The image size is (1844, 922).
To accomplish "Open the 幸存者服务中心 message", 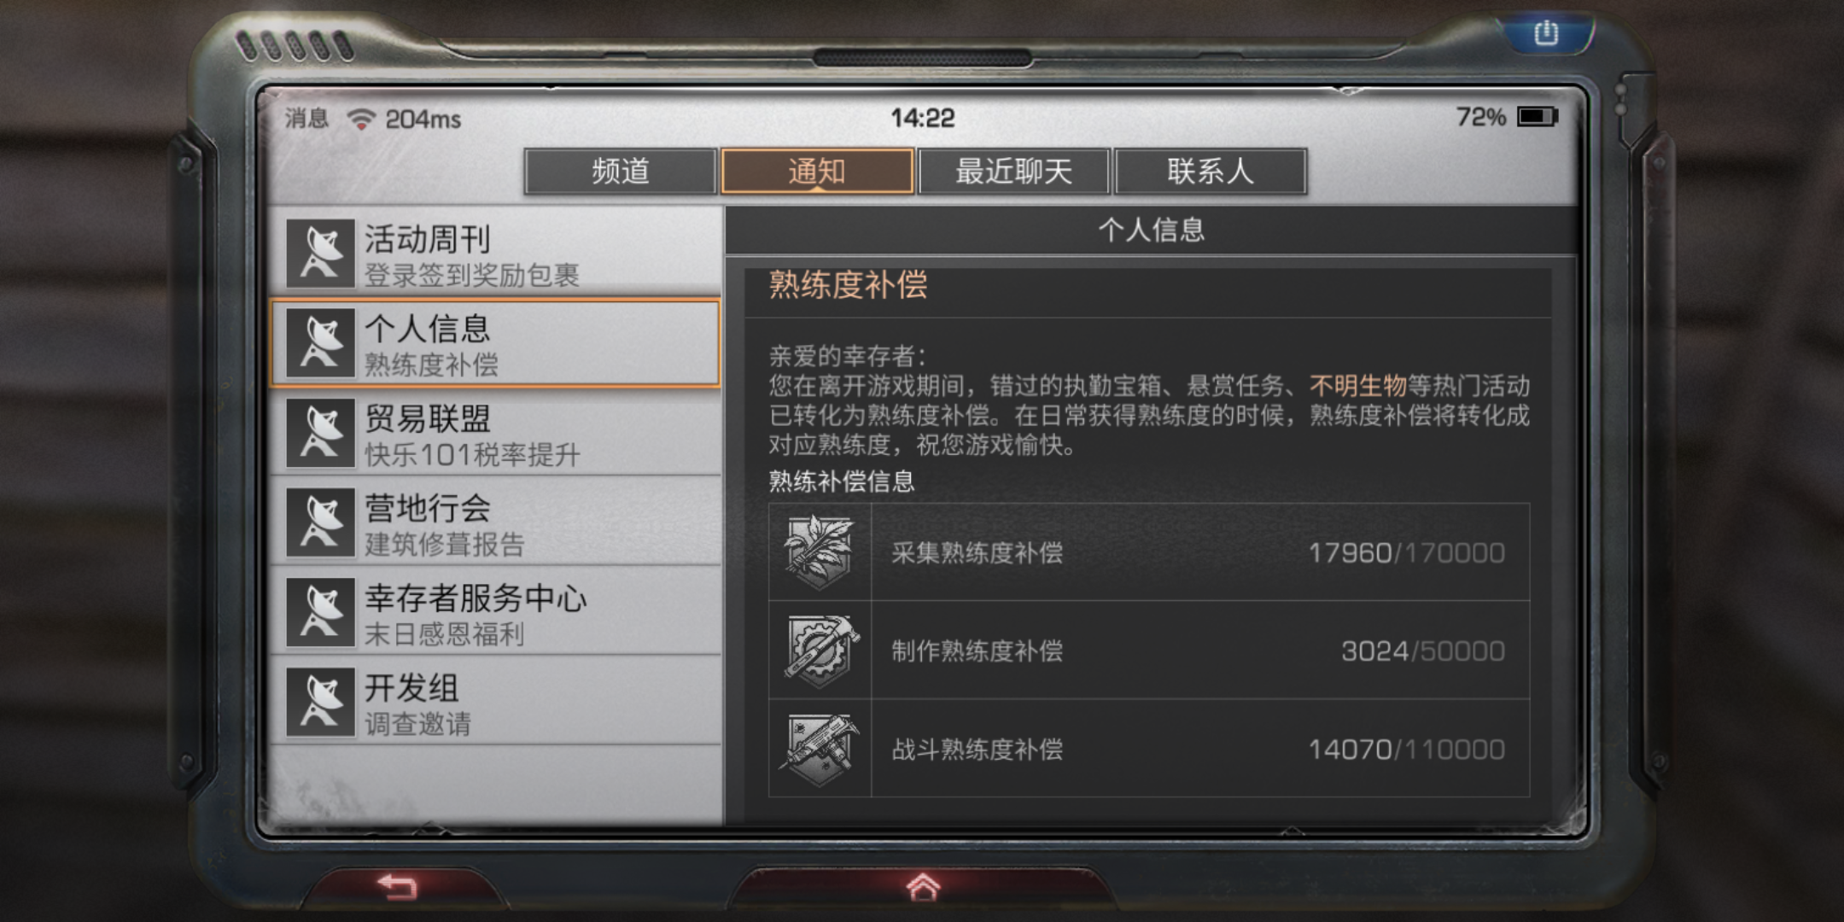I will click(495, 612).
